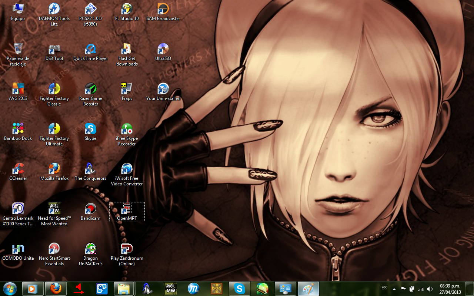474x296 pixels.
Task: Click the knight helmet taskbar icon
Action: click(148, 289)
